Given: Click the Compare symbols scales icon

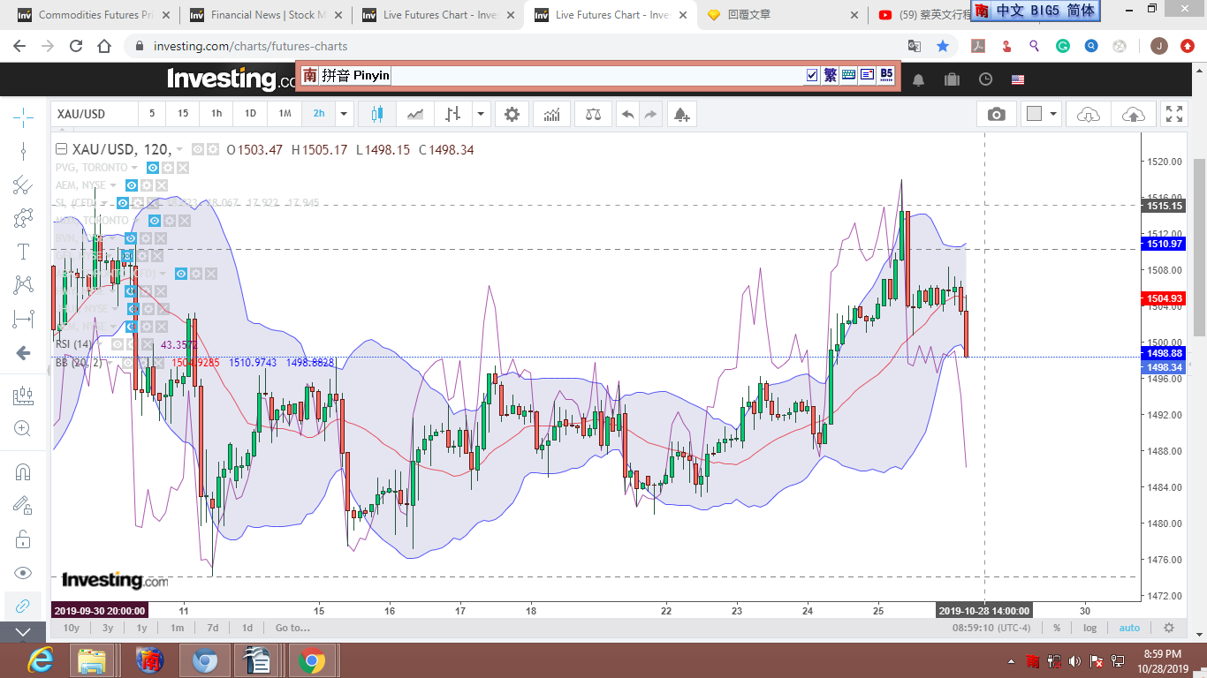Looking at the screenshot, I should [x=593, y=114].
